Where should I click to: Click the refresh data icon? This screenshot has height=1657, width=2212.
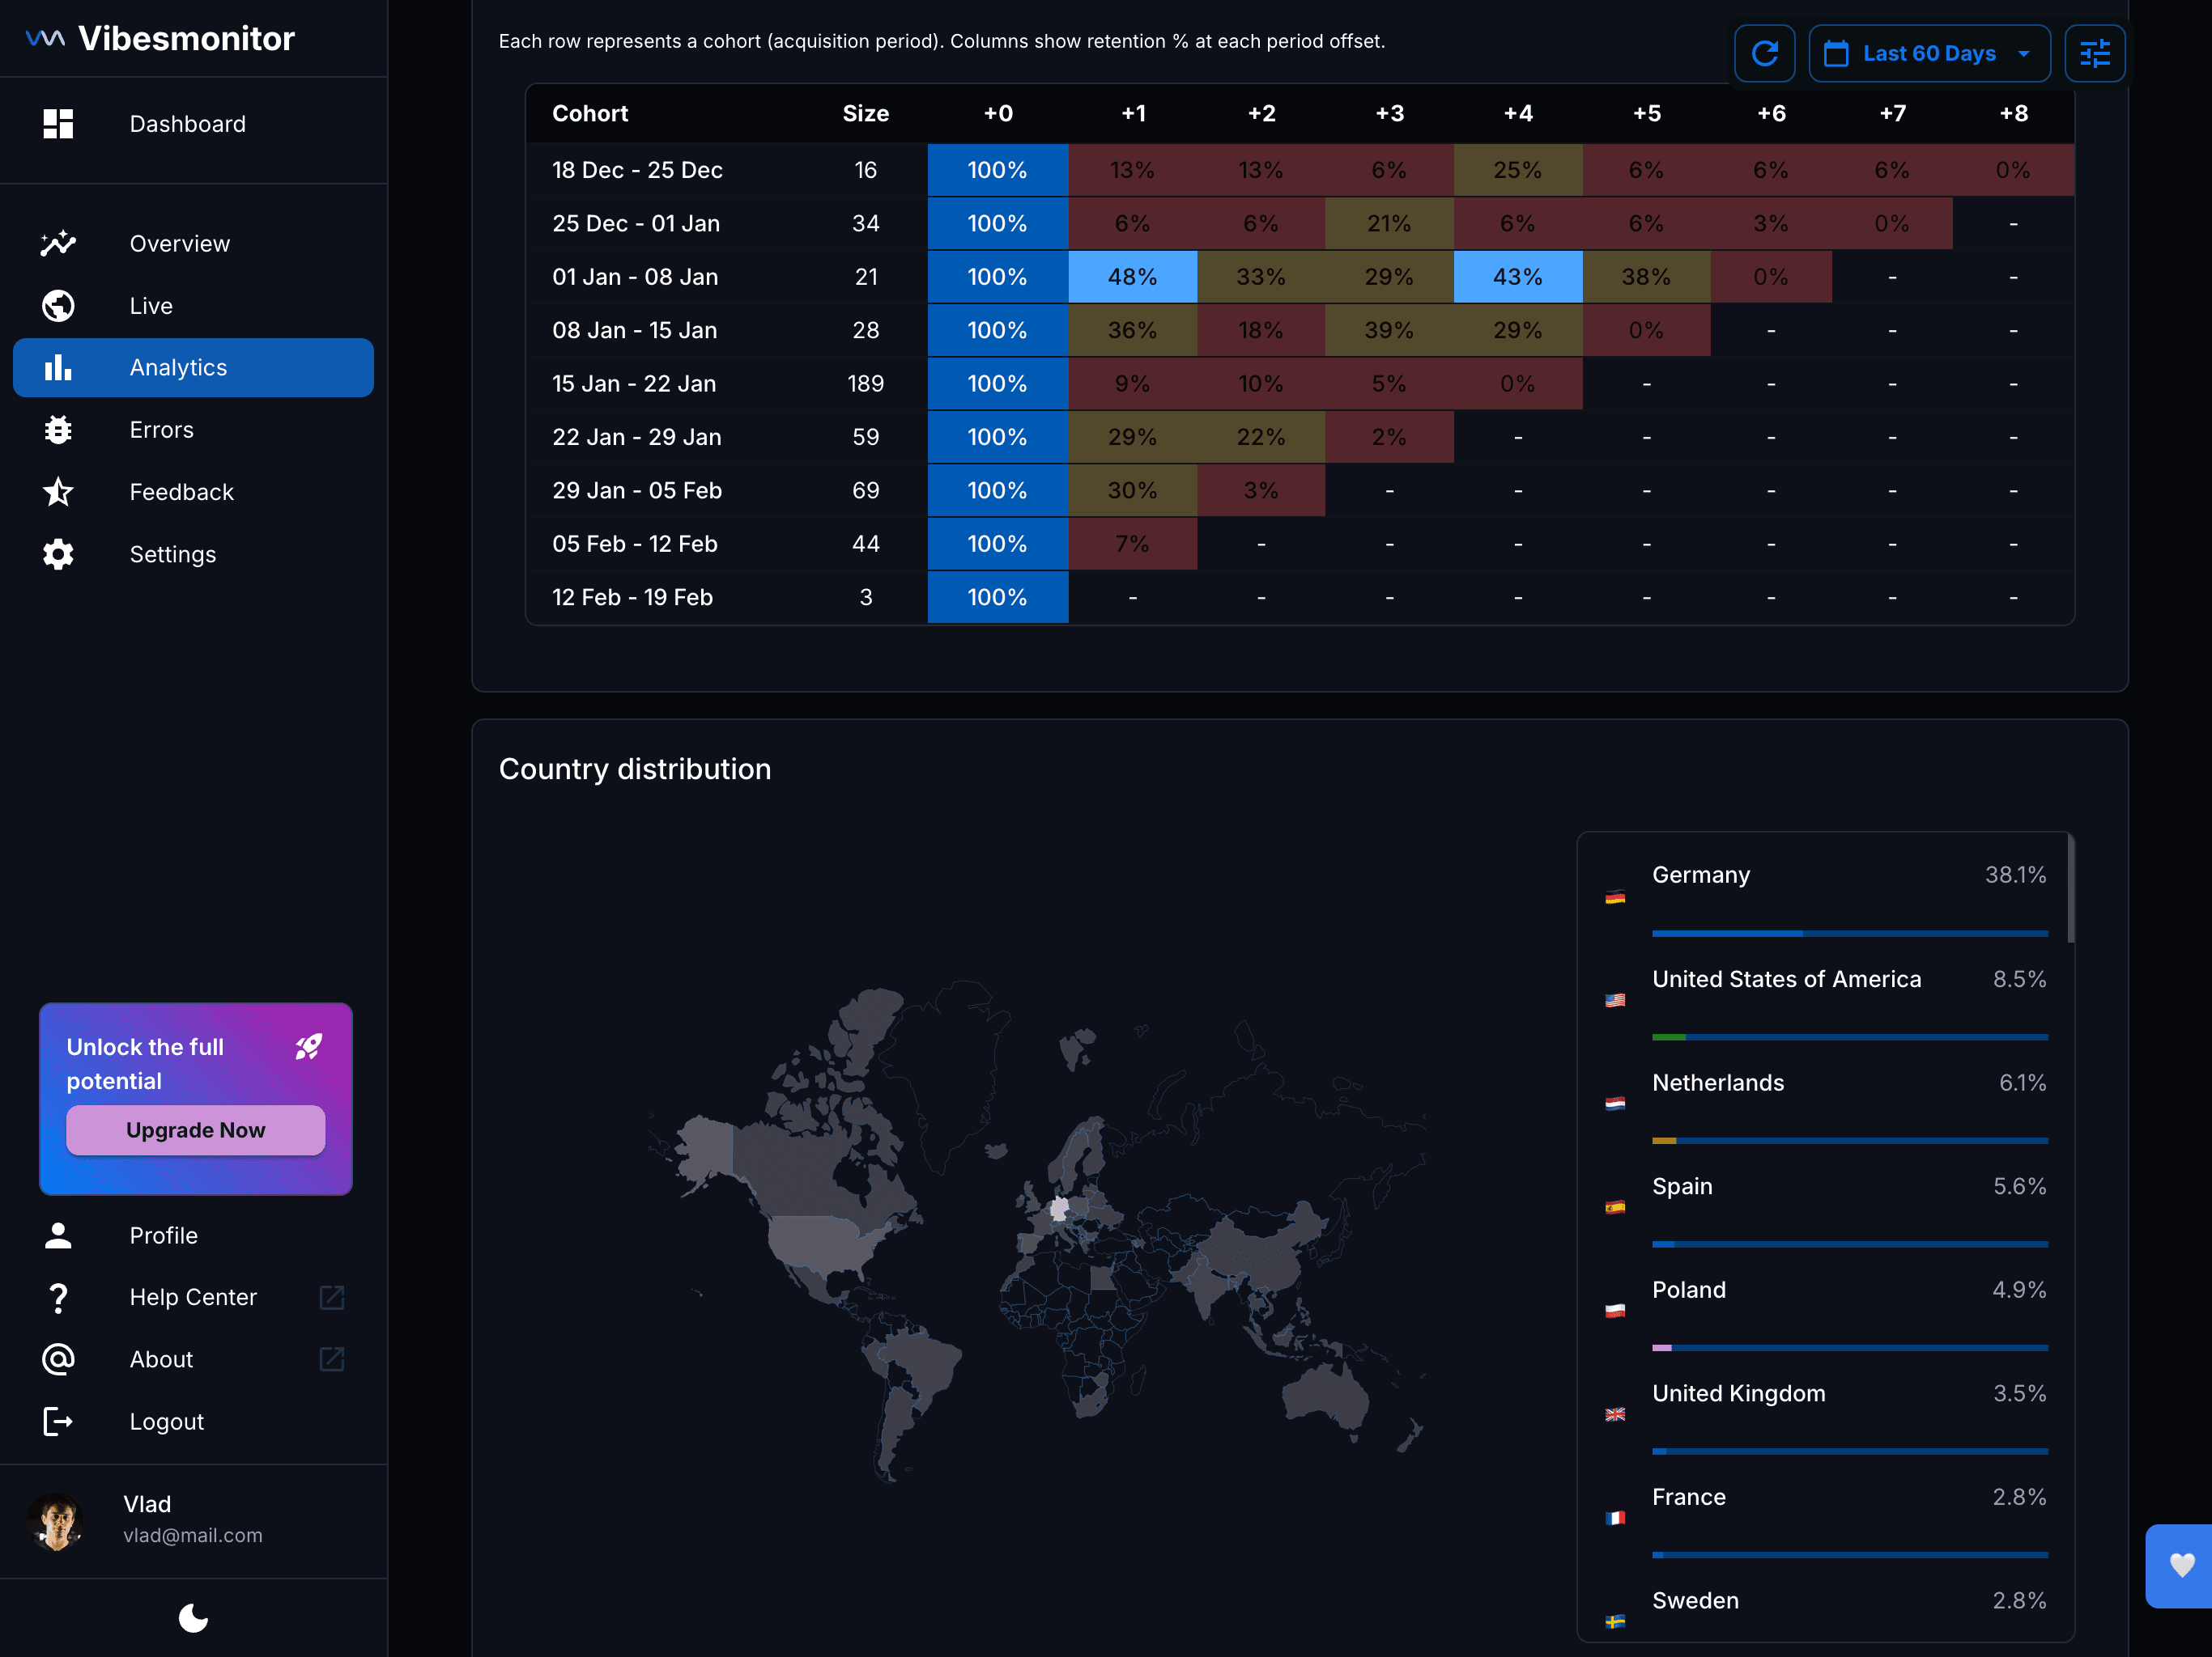1764,53
